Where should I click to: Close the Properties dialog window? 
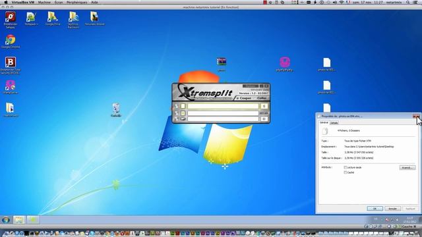click(x=416, y=117)
